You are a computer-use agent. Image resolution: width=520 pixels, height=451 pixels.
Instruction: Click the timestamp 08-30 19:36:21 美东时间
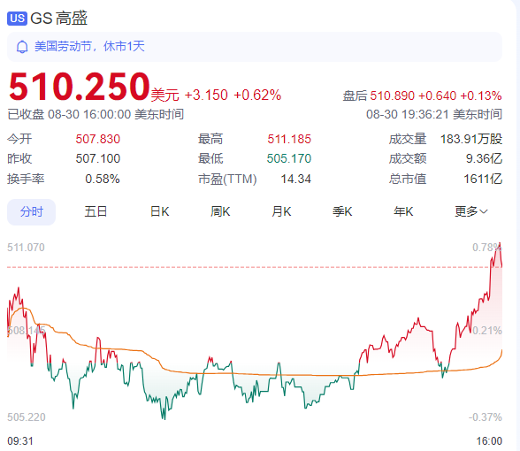coord(434,114)
